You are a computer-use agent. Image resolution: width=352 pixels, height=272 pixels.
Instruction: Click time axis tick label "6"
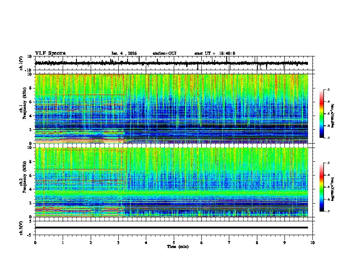(x=202, y=242)
